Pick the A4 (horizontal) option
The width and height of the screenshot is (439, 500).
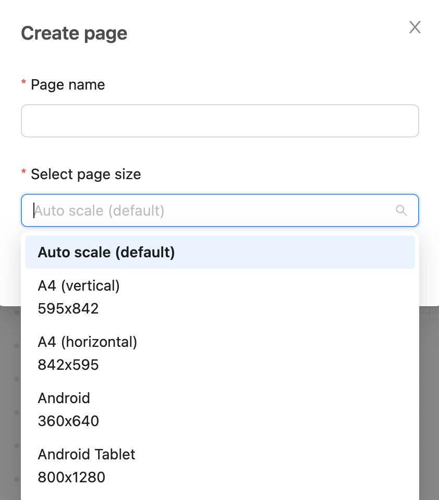click(x=87, y=342)
